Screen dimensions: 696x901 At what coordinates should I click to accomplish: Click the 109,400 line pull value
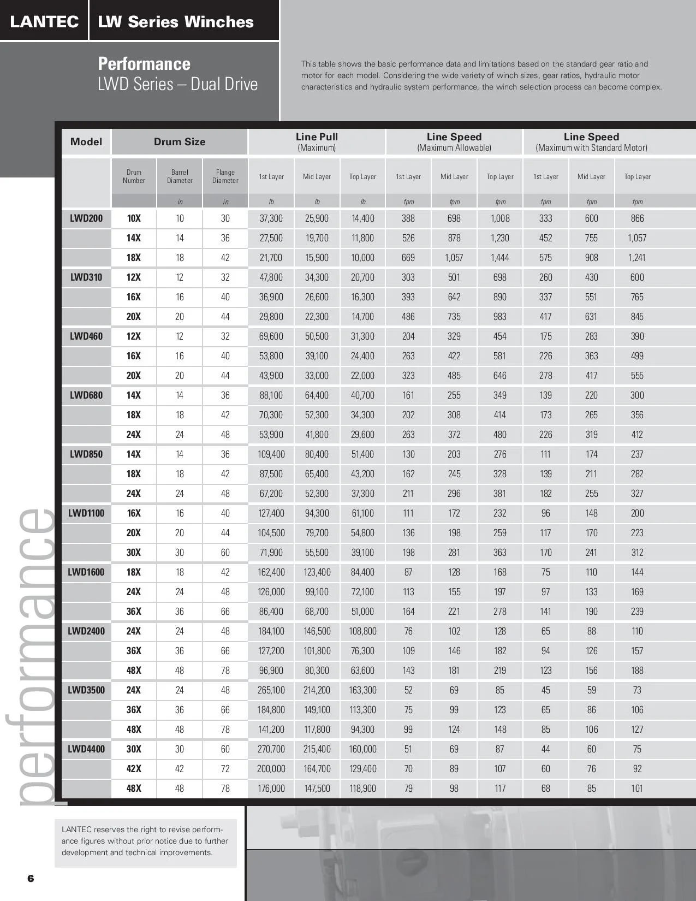click(x=271, y=454)
